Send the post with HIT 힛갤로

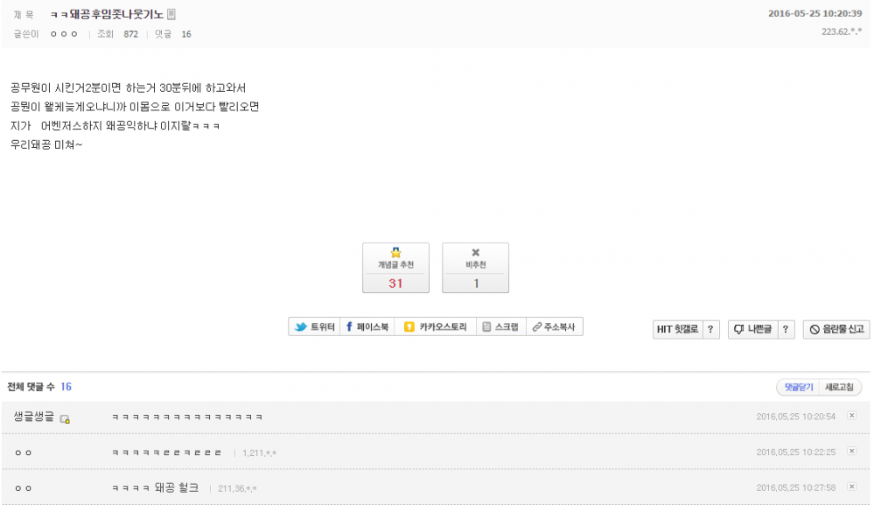677,330
